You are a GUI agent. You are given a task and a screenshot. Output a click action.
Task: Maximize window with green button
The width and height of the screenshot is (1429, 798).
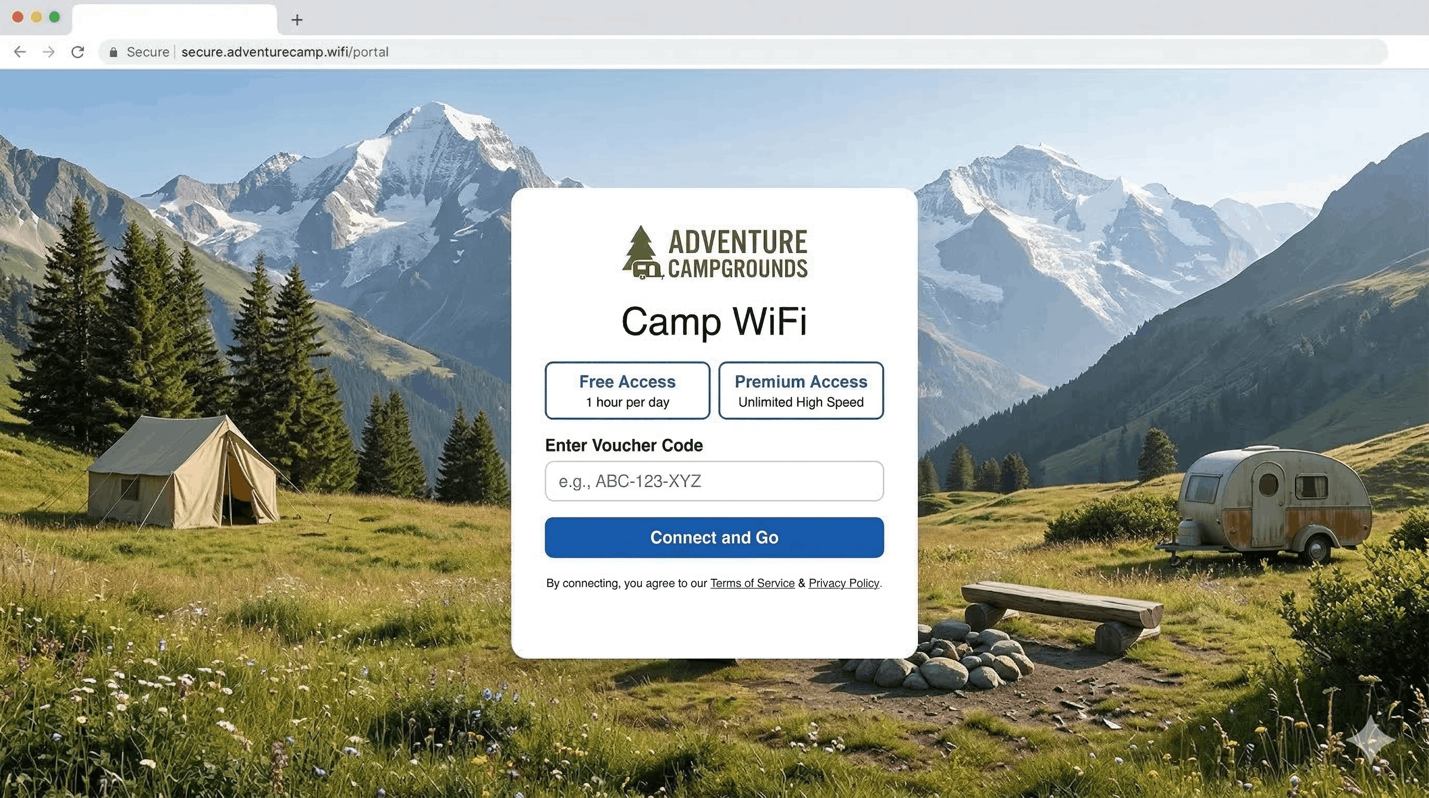tap(55, 17)
